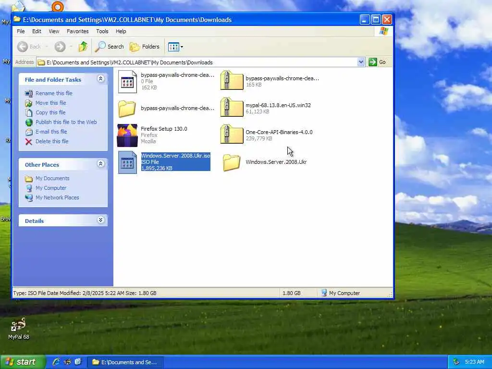The height and width of the screenshot is (369, 492).
Task: Open the Favorites menu
Action: tap(77, 31)
